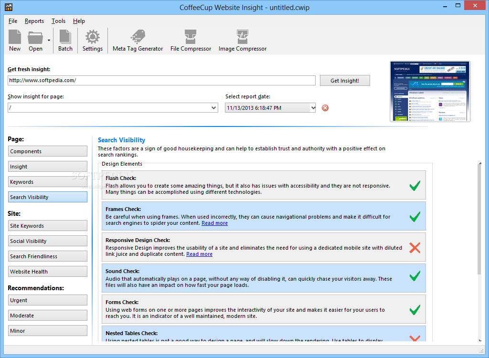Select the Search Visibility page button
The image size is (489, 358).
(48, 197)
